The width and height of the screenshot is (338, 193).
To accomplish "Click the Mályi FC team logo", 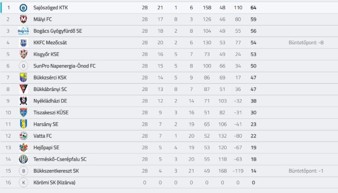I will click(x=23, y=19).
